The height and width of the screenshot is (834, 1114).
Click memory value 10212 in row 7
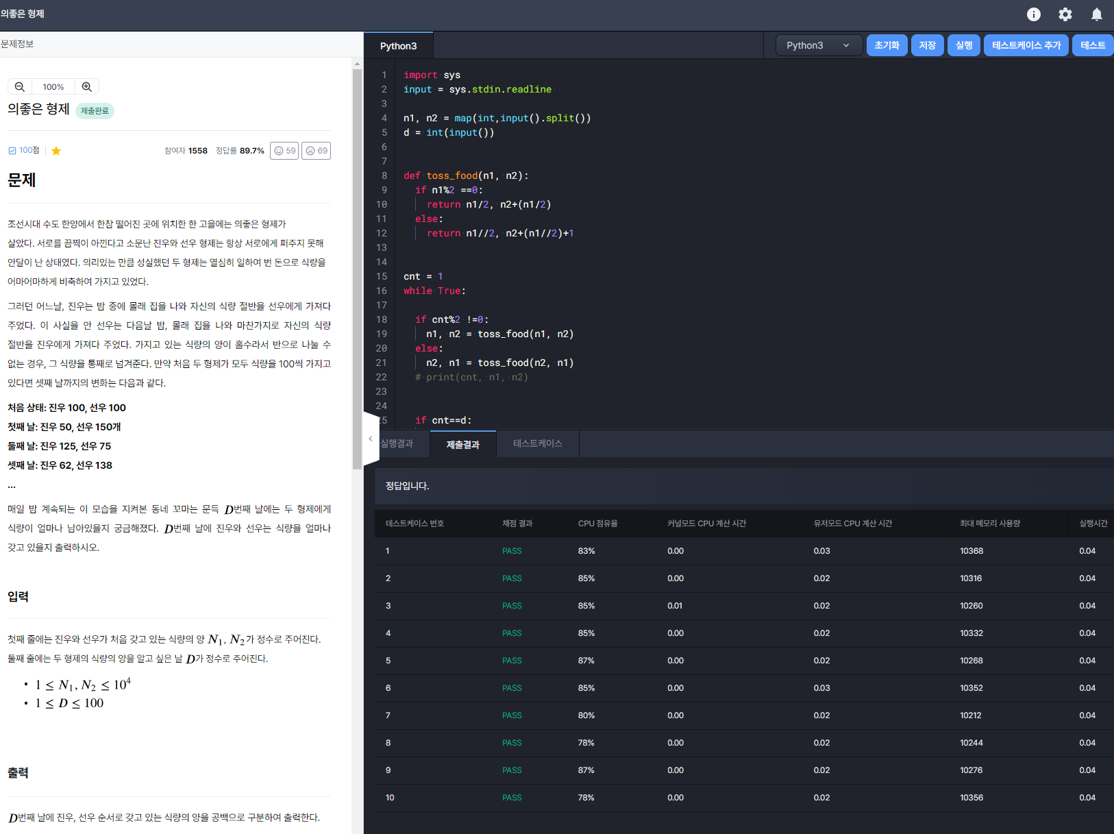tap(971, 715)
